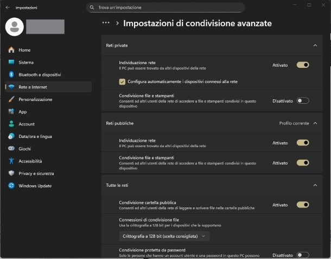Image resolution: width=331 pixels, height=259 pixels.
Task: Select Rete e Internet in sidebar
Action: coord(48,87)
